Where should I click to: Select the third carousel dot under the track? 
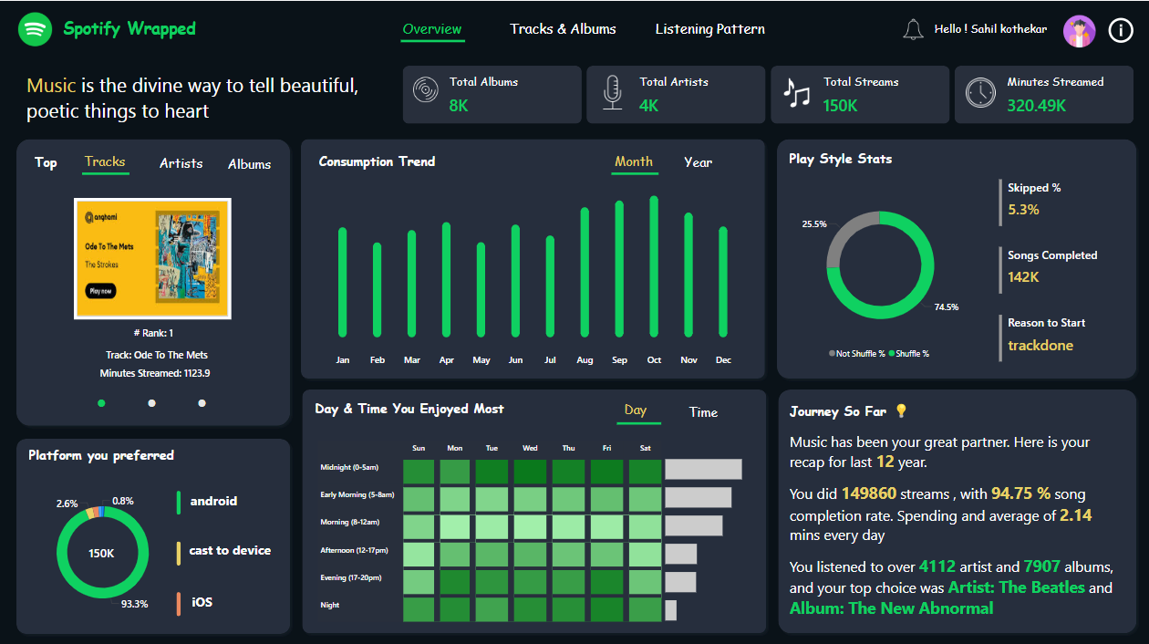coord(202,403)
